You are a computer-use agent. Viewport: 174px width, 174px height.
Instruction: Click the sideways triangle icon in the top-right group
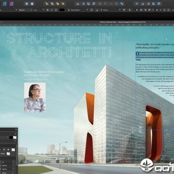[148, 3]
